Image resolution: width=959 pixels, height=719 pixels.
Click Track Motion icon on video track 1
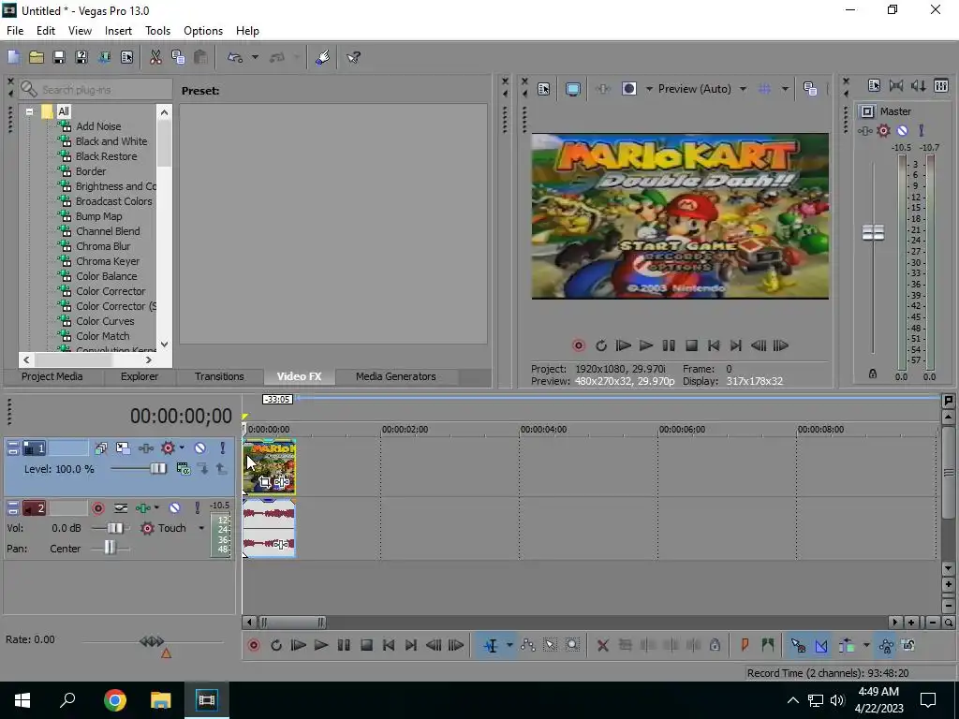(123, 448)
